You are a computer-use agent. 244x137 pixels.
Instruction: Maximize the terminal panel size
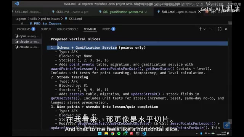(x=220, y=29)
